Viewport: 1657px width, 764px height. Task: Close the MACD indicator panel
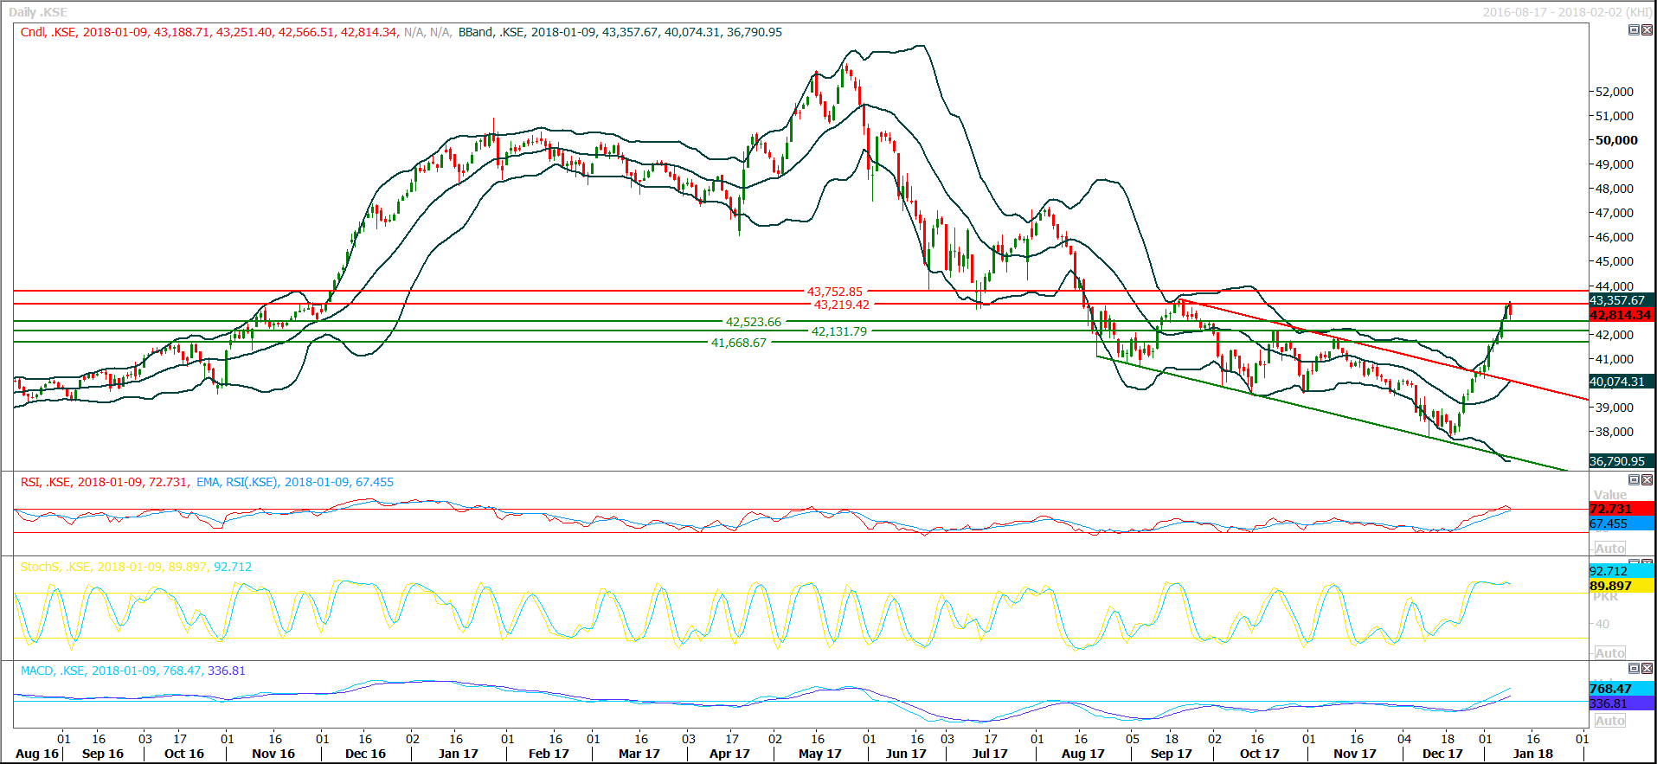point(1647,668)
